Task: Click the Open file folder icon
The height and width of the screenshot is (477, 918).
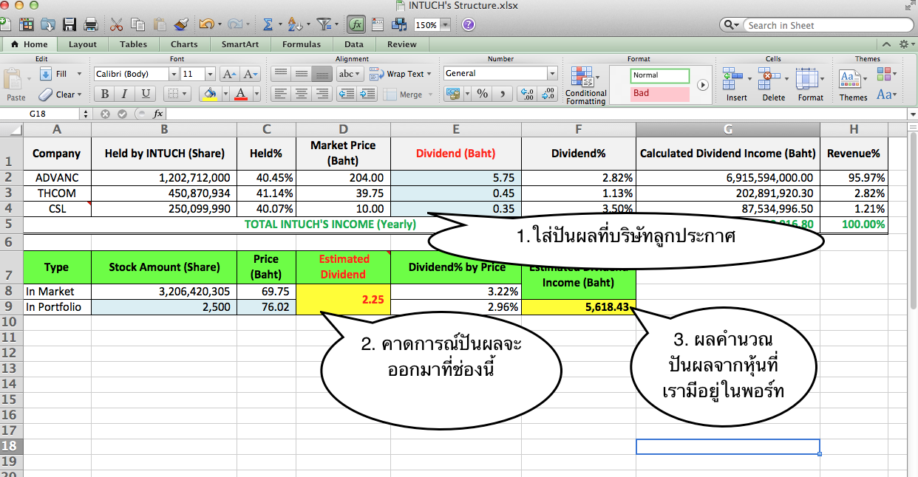Action: tap(48, 24)
